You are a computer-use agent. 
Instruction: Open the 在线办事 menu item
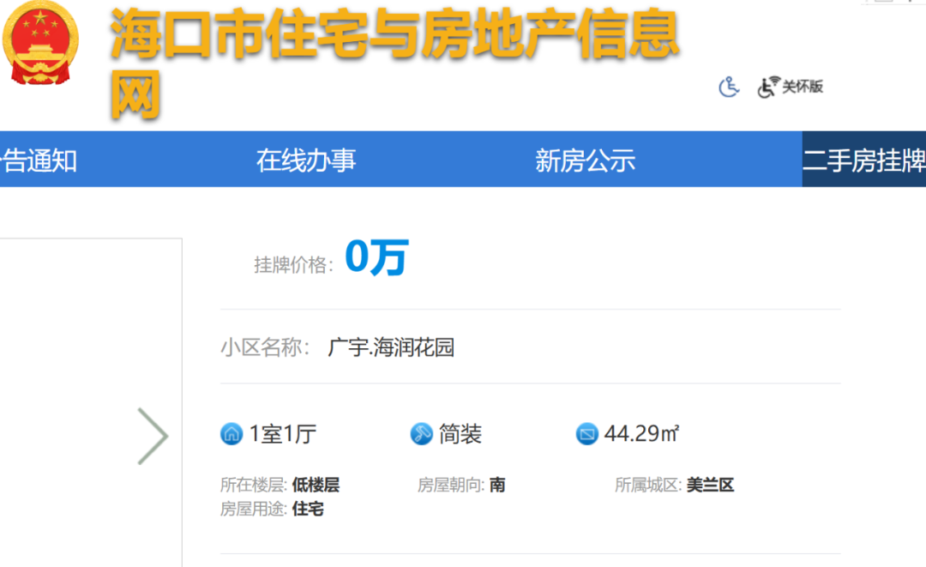tap(306, 160)
